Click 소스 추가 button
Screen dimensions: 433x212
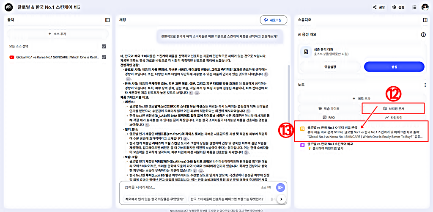click(58, 34)
